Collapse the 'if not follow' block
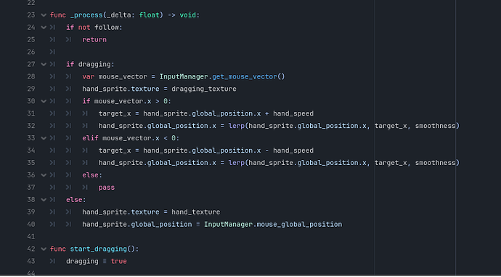The width and height of the screenshot is (501, 277). (x=44, y=28)
